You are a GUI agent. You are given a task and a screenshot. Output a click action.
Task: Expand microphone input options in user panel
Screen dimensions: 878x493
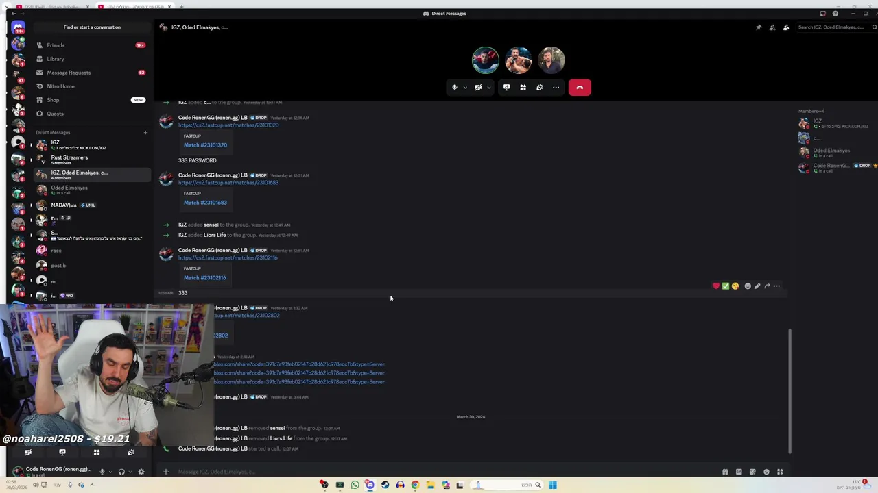(110, 472)
